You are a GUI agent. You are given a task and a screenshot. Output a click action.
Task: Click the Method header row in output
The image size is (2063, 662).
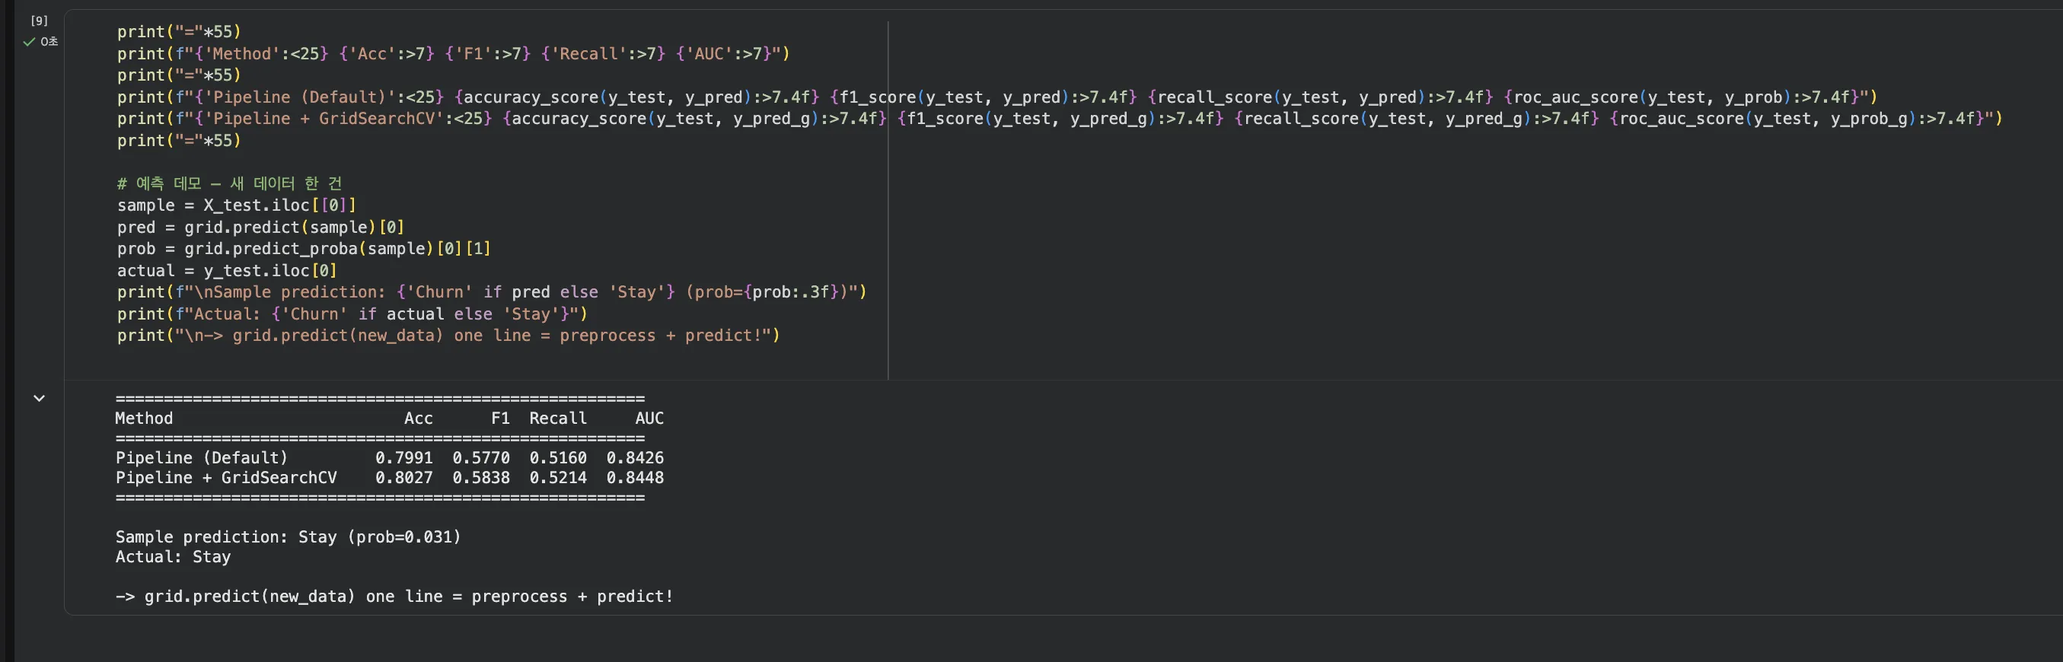point(389,418)
